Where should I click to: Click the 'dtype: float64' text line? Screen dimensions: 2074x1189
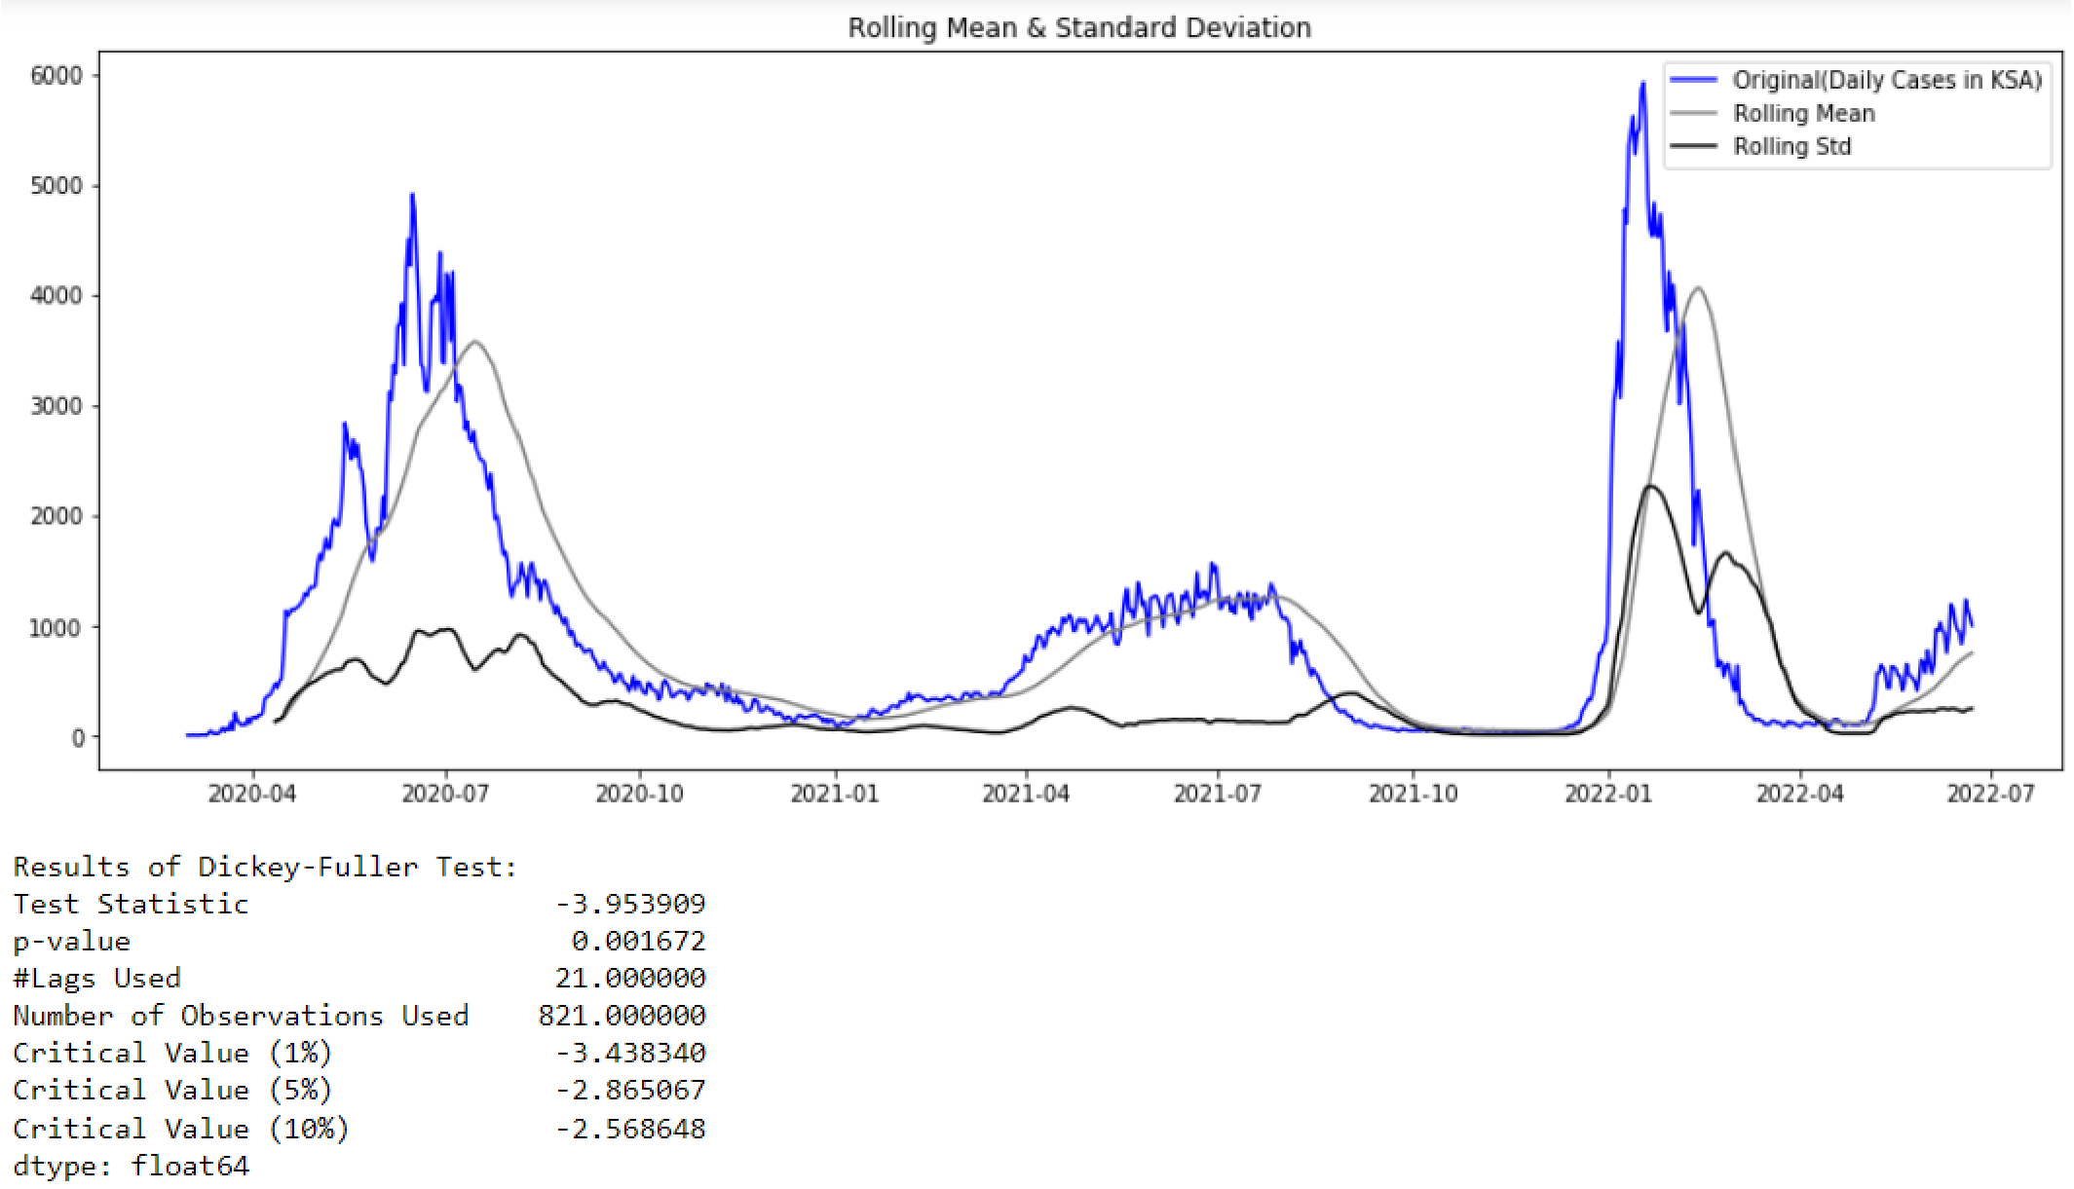(x=132, y=1166)
